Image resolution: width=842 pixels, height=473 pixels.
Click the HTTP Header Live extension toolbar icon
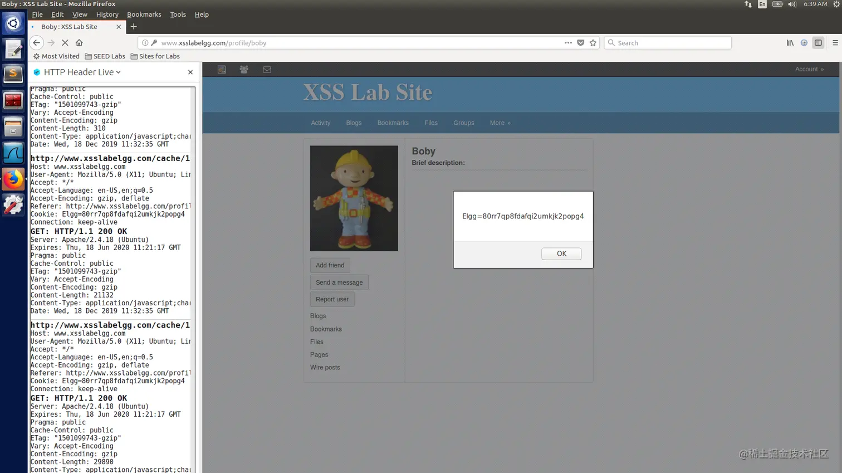click(804, 43)
